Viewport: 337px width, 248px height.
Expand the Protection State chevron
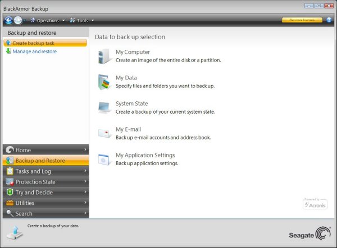click(x=85, y=181)
